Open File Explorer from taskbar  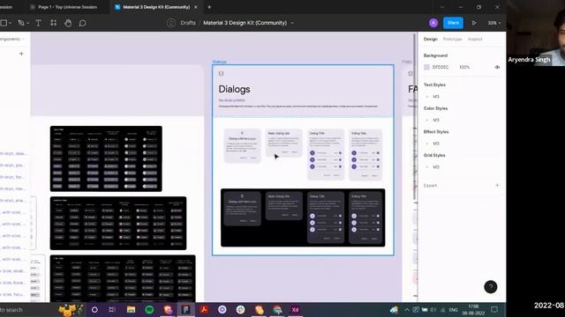tap(131, 310)
